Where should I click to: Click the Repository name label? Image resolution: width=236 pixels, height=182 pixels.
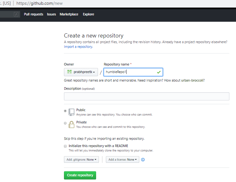117,64
